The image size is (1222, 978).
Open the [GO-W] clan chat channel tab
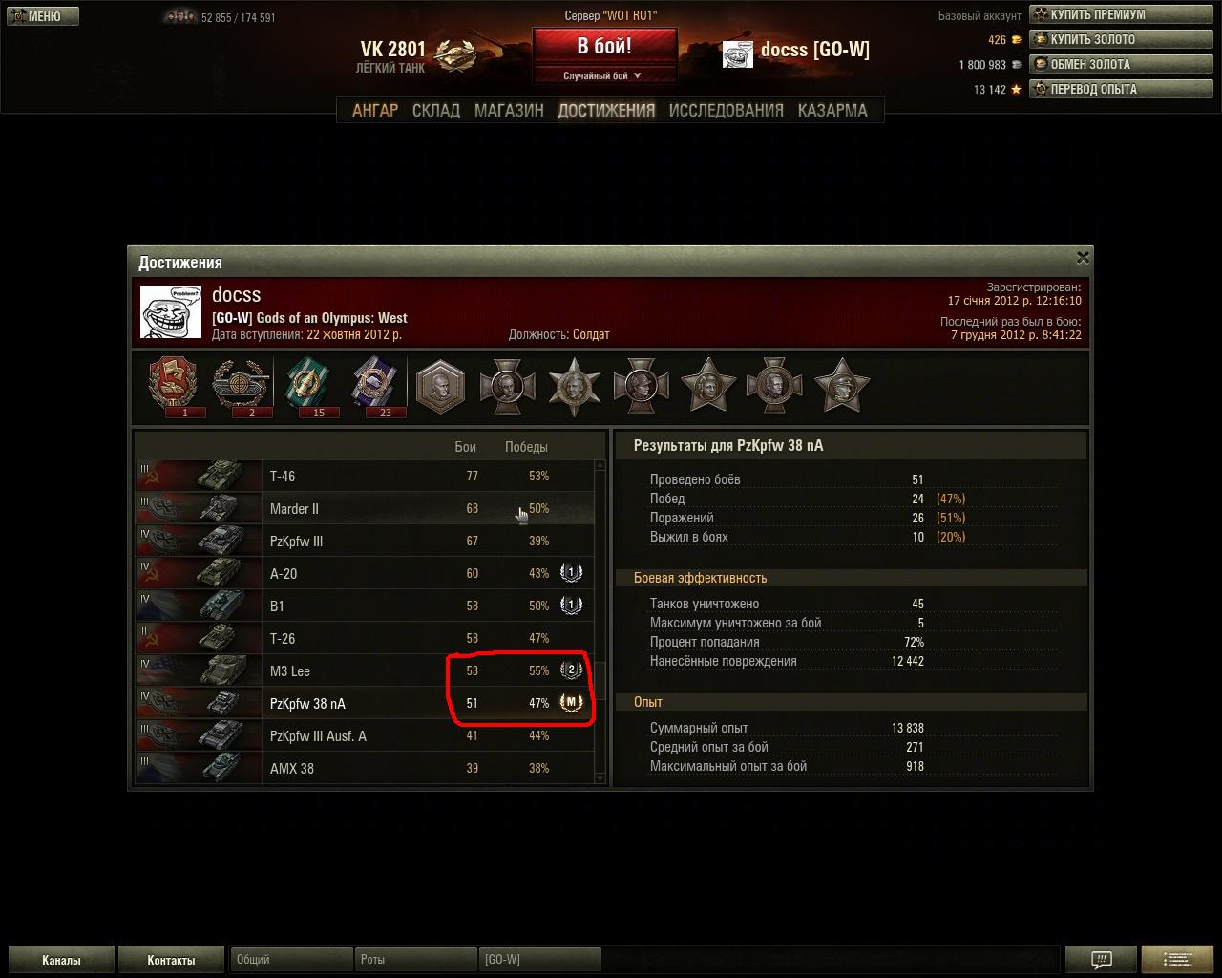(x=540, y=959)
